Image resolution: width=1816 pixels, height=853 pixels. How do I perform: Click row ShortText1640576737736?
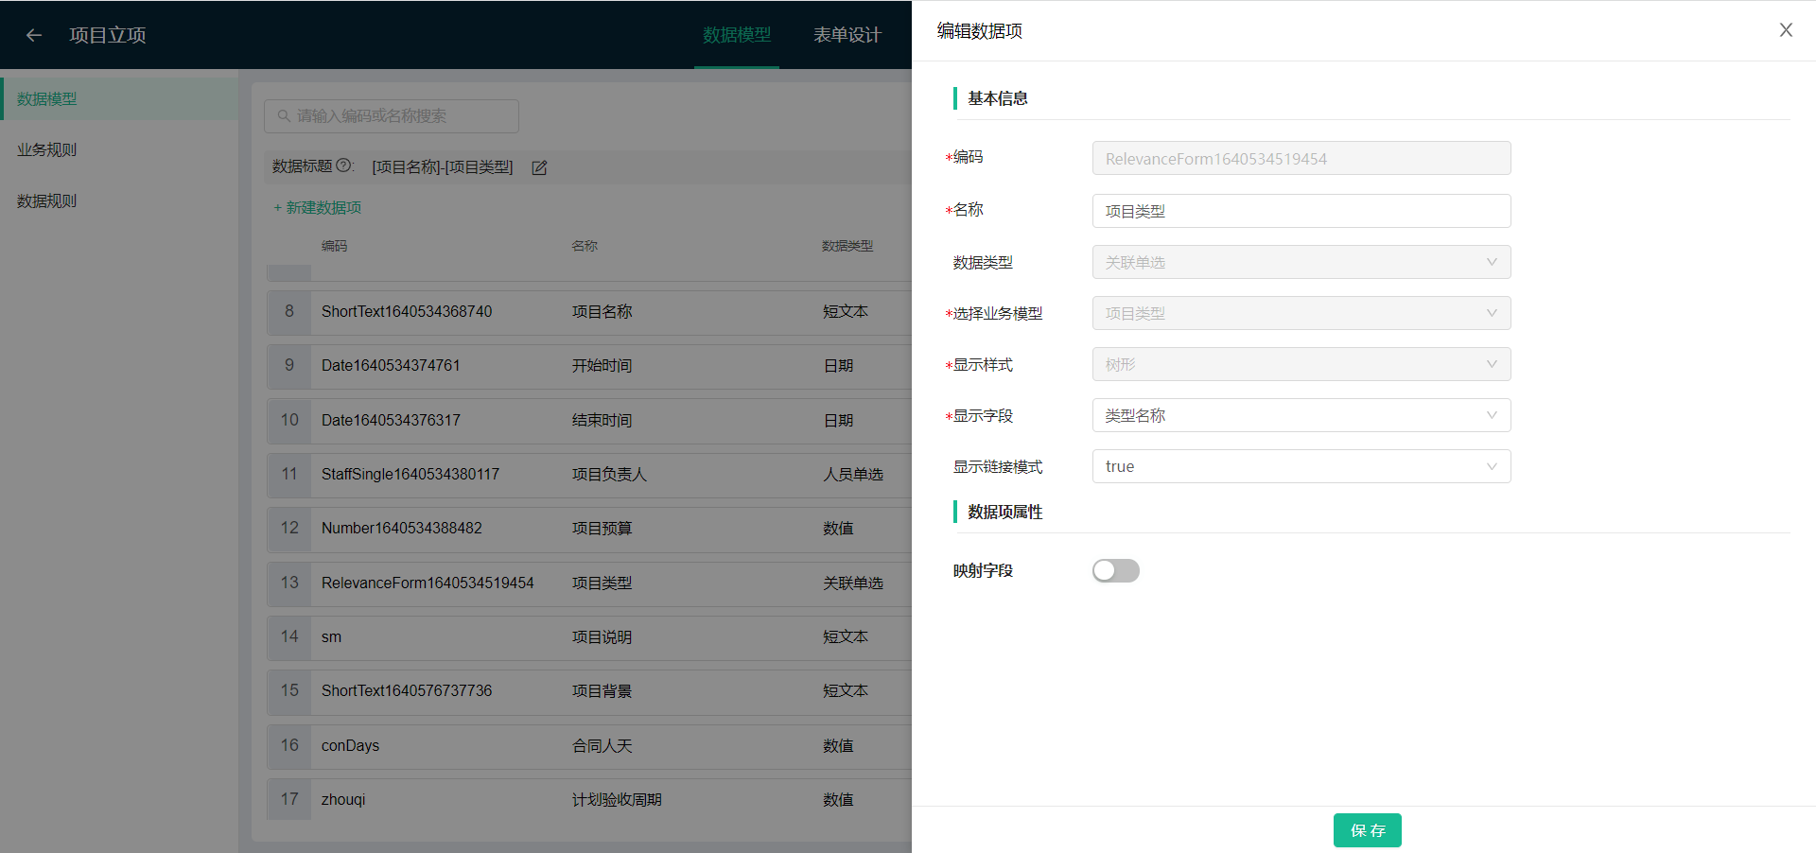589,691
